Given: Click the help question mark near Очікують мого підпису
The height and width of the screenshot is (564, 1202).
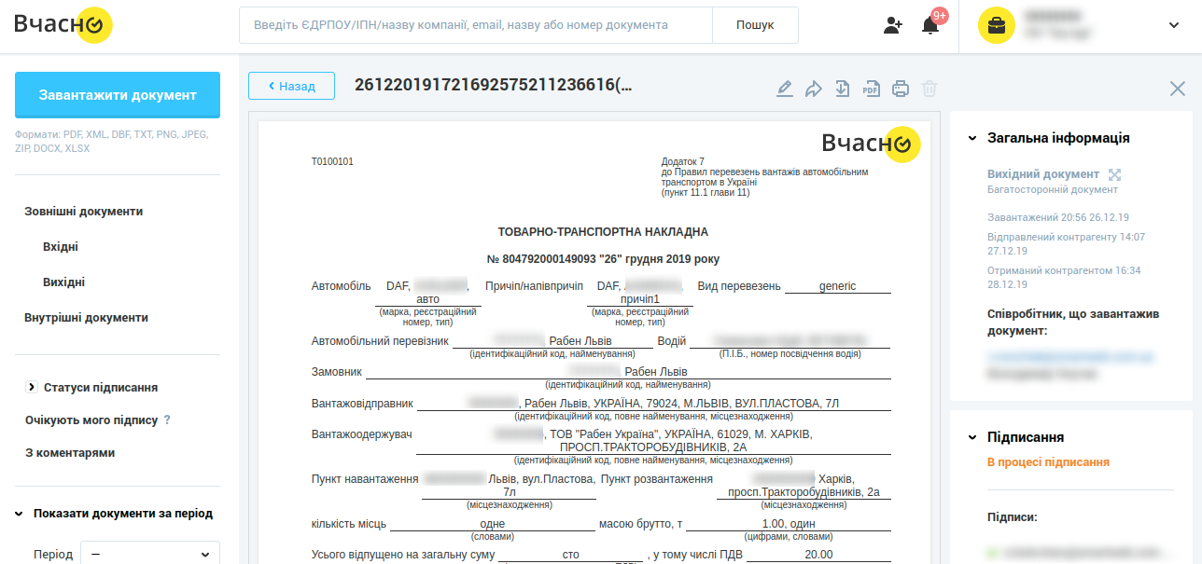Looking at the screenshot, I should point(167,420).
